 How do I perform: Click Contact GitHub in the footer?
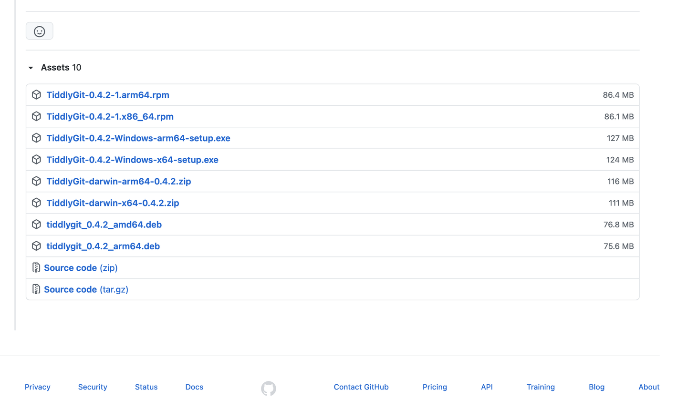click(361, 387)
